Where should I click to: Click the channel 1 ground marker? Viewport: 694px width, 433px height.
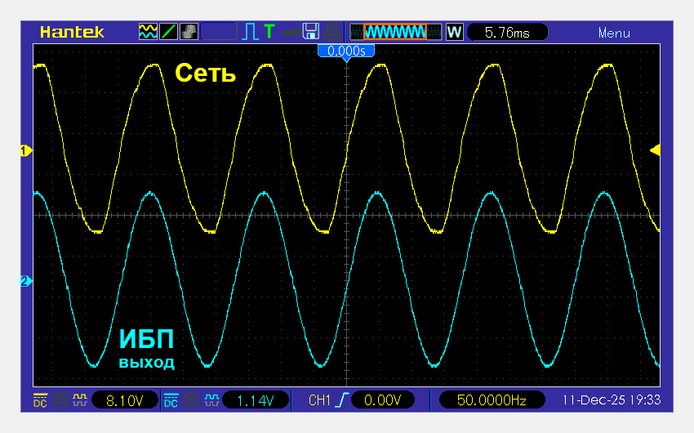coord(26,150)
